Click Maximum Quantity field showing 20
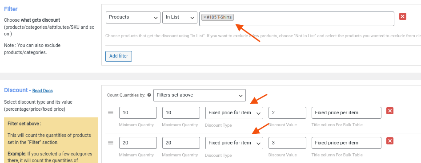 181,143
